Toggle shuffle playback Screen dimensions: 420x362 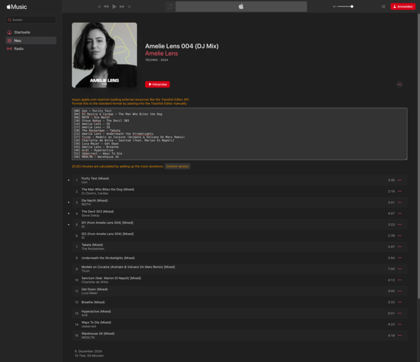(99, 6)
